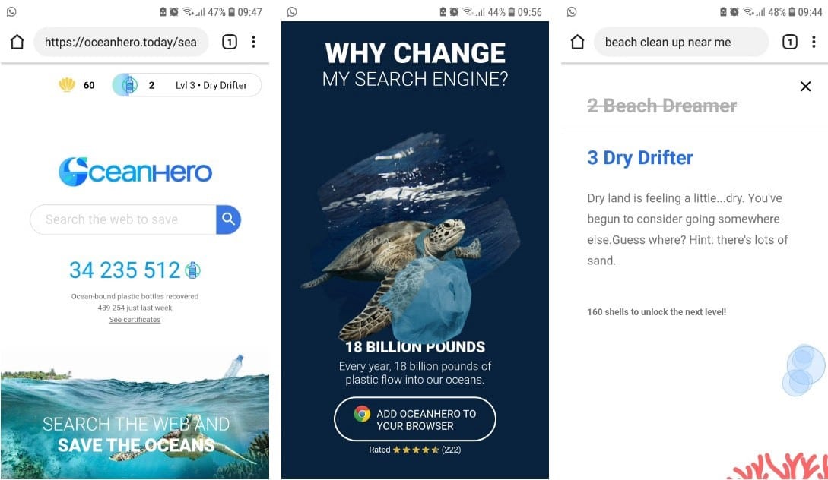Click the blue magnifier search button
Viewport: 828px width, 480px height.
coord(228,219)
